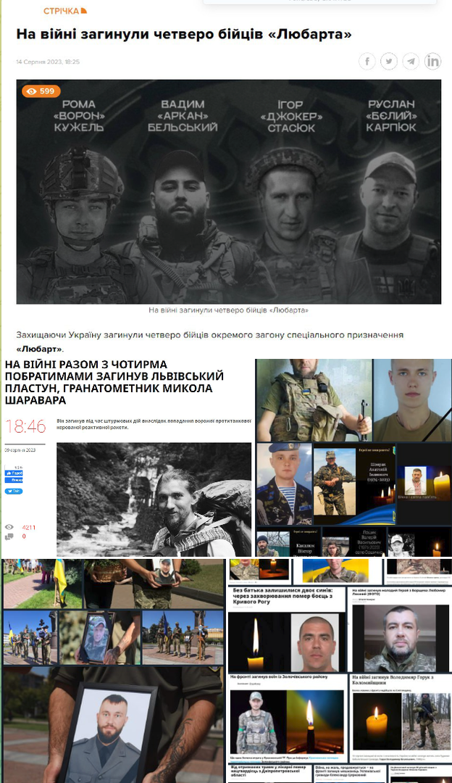Screen dimensions: 452x783
Task: Share article via Telegram icon
Action: [411, 62]
